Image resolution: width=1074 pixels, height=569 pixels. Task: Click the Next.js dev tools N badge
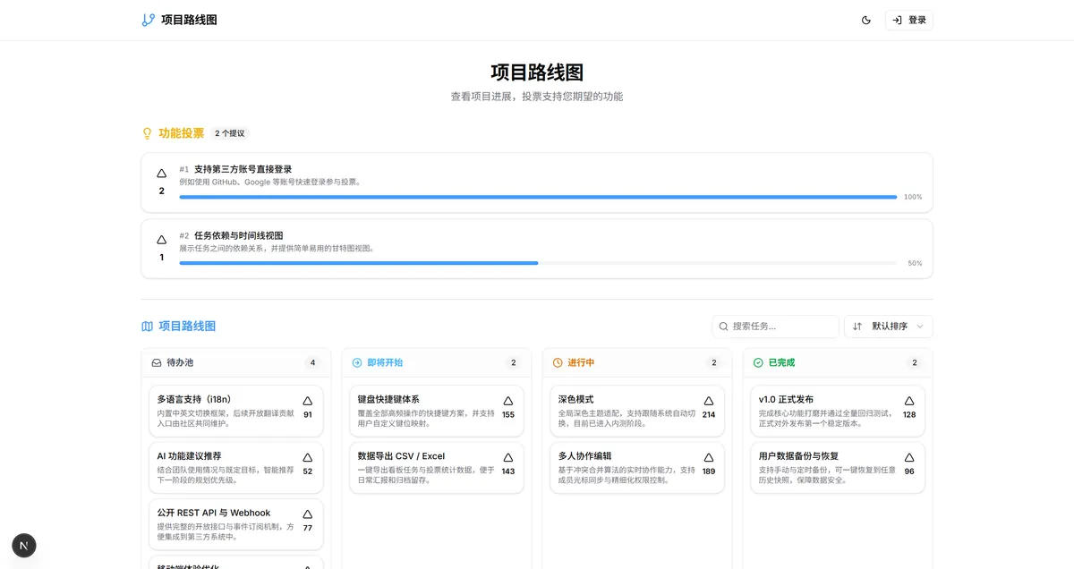pyautogui.click(x=24, y=545)
